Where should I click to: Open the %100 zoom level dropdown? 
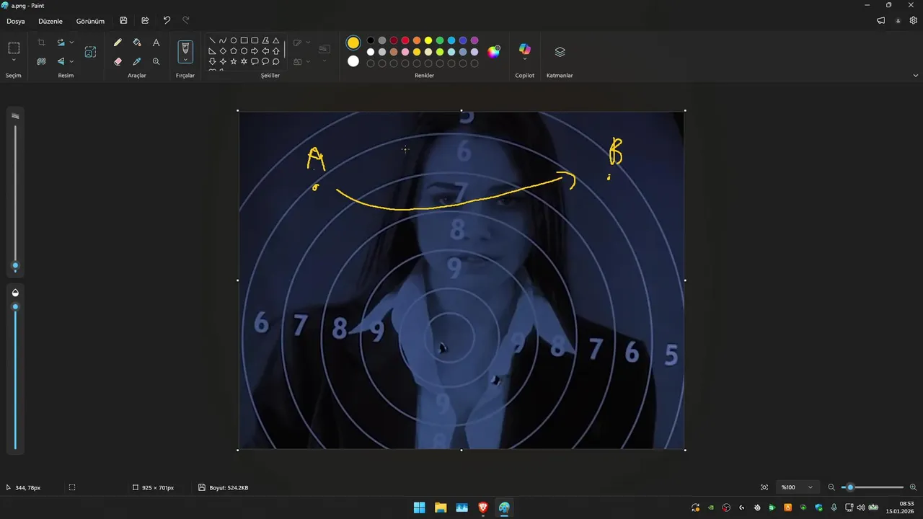pos(798,487)
